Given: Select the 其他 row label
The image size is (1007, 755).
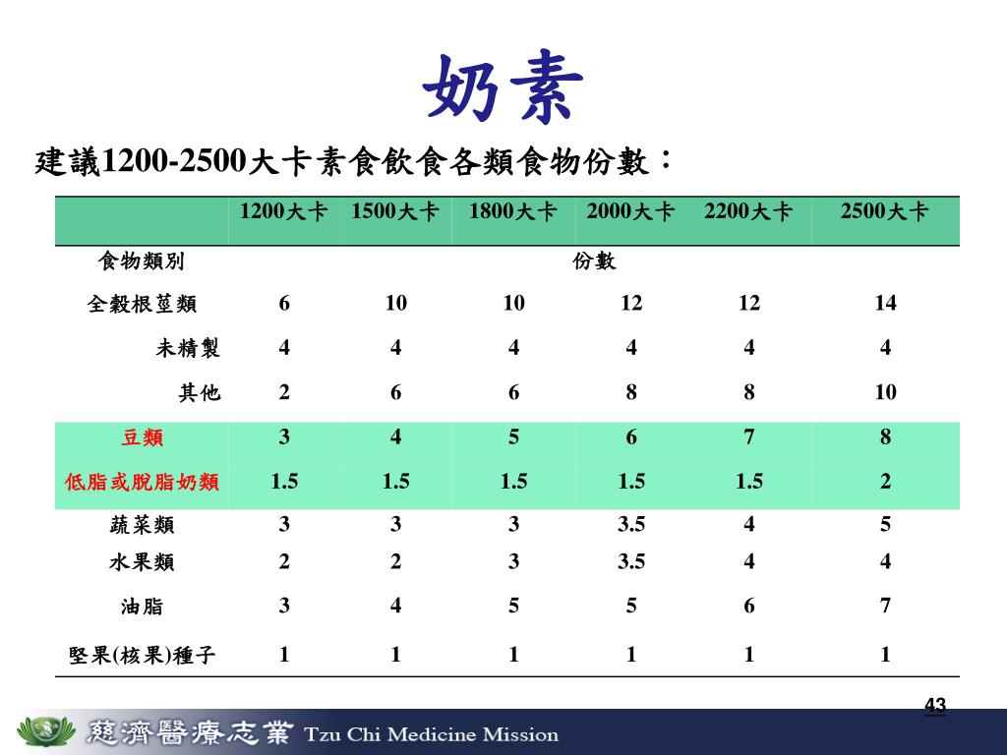Looking at the screenshot, I should tap(199, 391).
